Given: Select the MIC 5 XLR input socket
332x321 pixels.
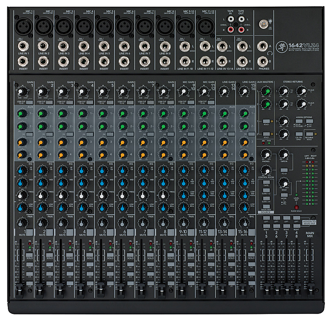Looking at the screenshot, I should click(x=105, y=26).
